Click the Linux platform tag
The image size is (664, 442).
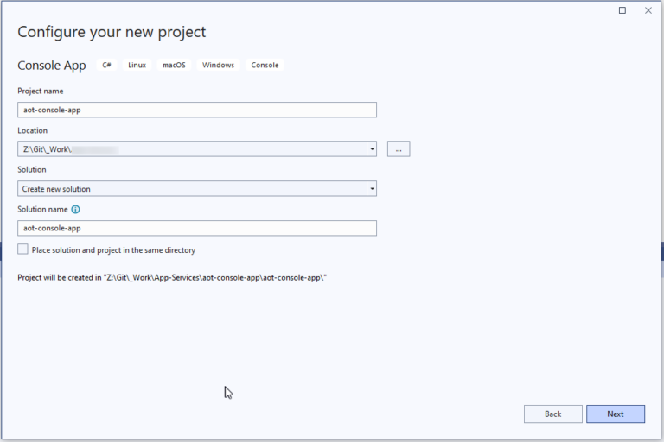(x=137, y=66)
